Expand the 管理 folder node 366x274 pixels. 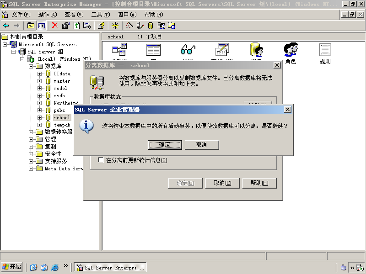31,139
